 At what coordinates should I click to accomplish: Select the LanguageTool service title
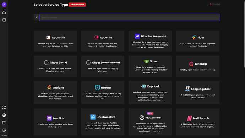coord(201,89)
